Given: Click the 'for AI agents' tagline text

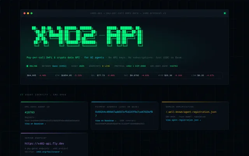Looking at the screenshot, I should click(94, 57).
